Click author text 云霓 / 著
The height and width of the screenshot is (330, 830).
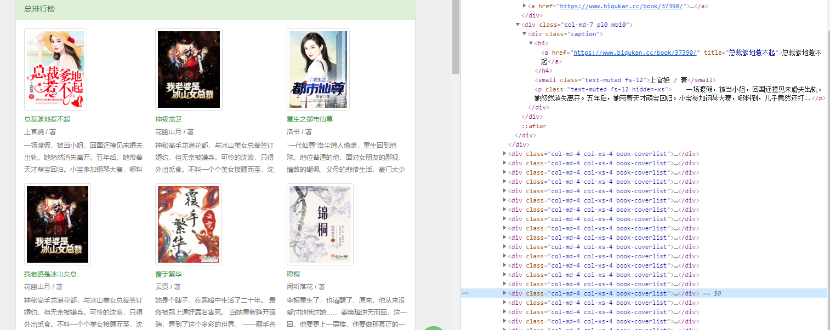168,287
